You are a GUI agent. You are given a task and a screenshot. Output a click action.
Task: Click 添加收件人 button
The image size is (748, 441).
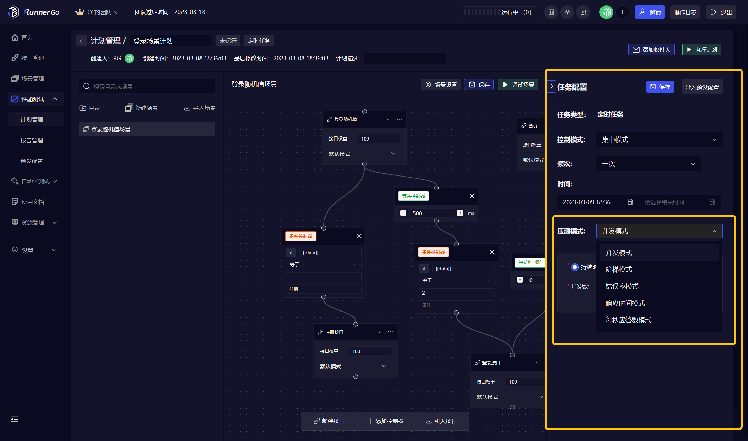click(x=651, y=49)
